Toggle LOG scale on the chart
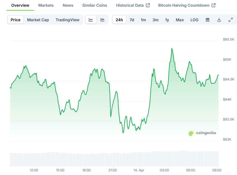Screen dimensions: 237x175 tap(194, 20)
